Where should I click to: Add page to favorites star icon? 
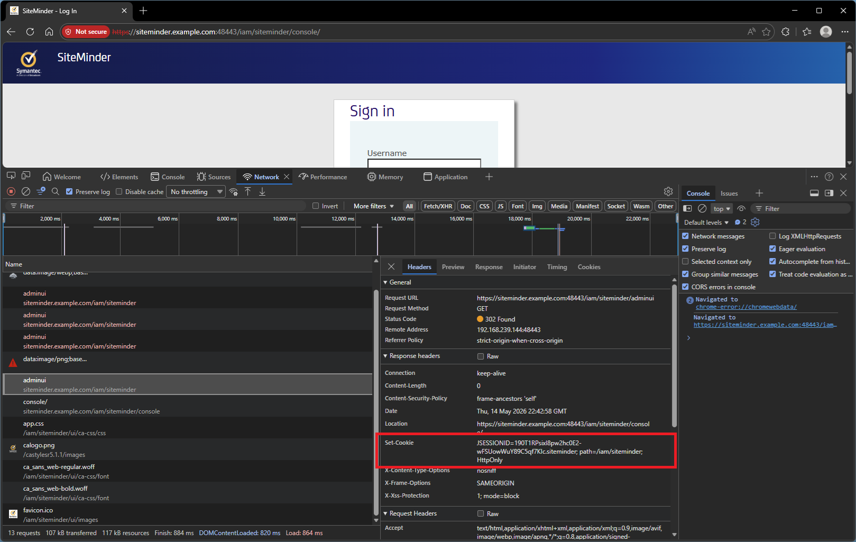click(x=766, y=32)
